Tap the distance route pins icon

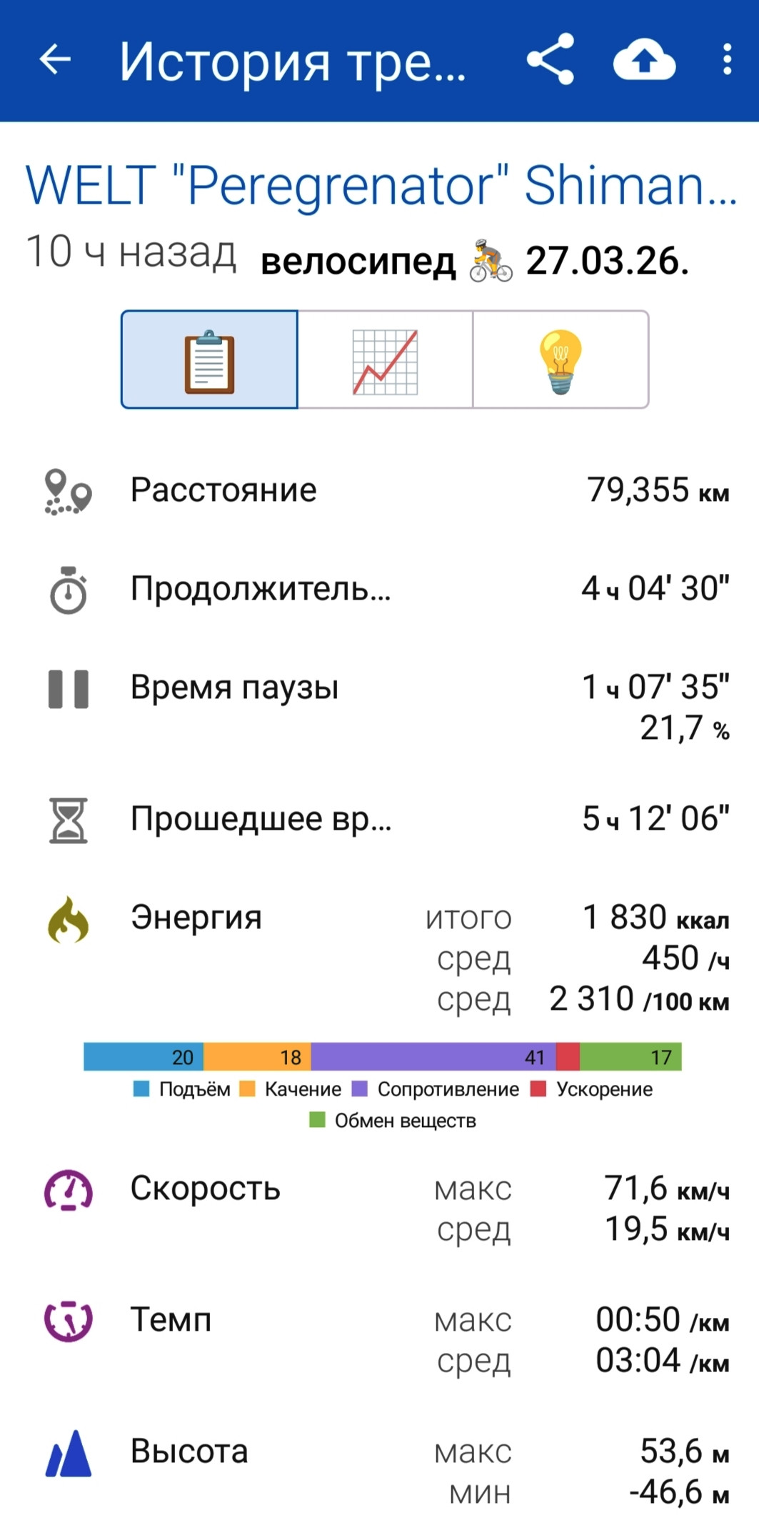tap(69, 492)
